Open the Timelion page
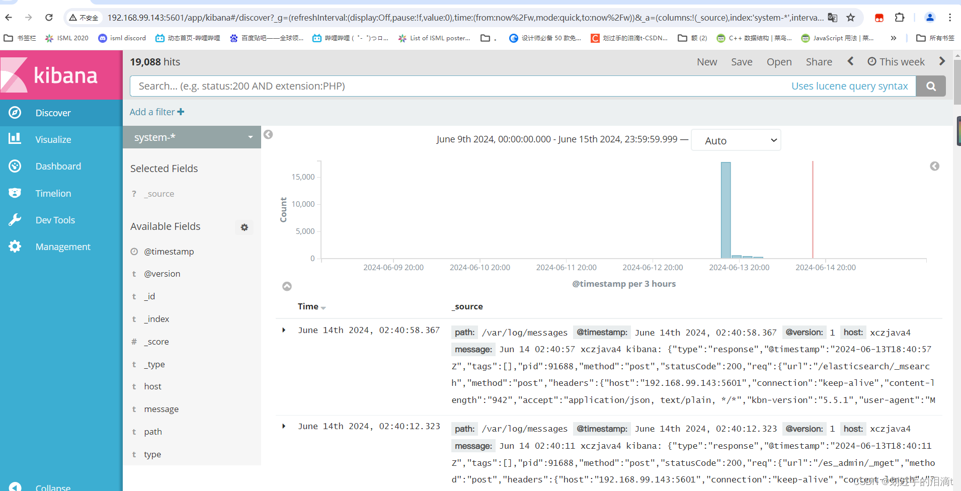The width and height of the screenshot is (961, 491). [x=53, y=193]
